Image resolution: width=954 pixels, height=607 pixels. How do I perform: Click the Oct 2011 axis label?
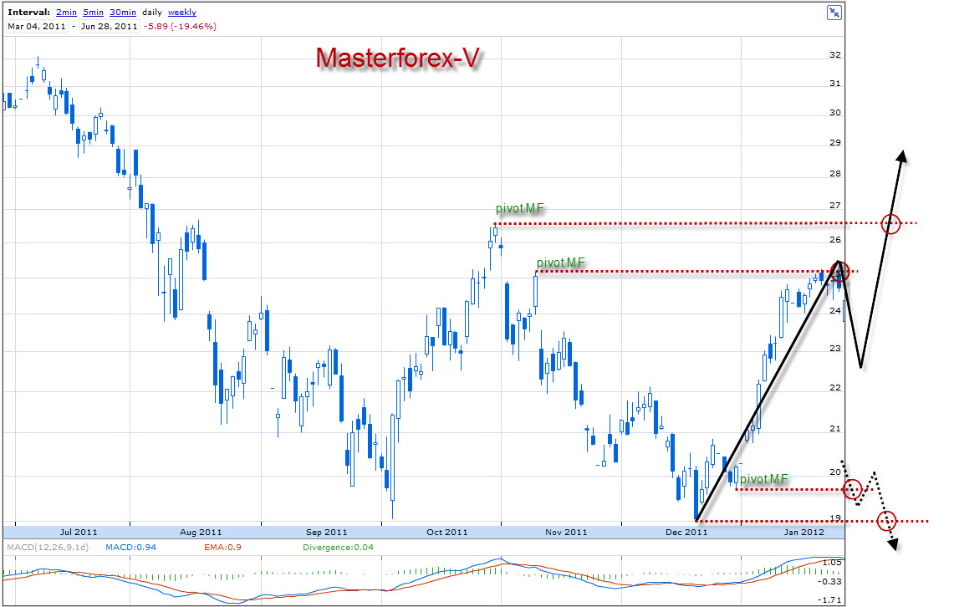click(x=447, y=533)
